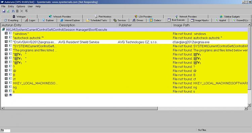Switch to the Winsock Providers tab

pyautogui.click(x=60, y=16)
